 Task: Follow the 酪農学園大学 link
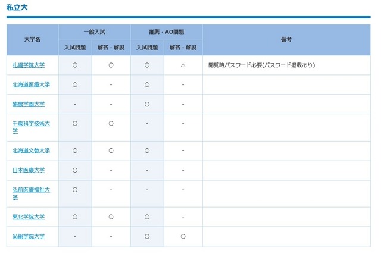(29, 104)
